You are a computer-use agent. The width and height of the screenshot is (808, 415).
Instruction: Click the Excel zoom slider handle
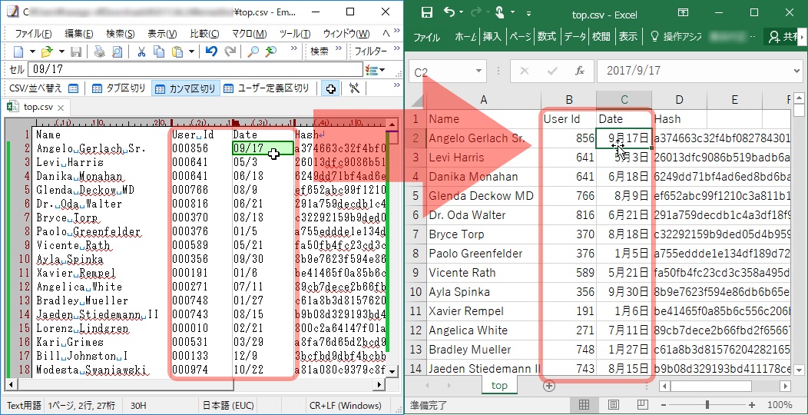[707, 405]
